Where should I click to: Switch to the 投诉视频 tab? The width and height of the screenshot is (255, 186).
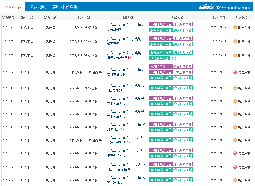[37, 7]
